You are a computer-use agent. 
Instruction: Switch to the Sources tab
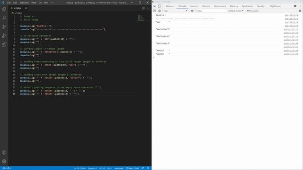[x=194, y=6]
